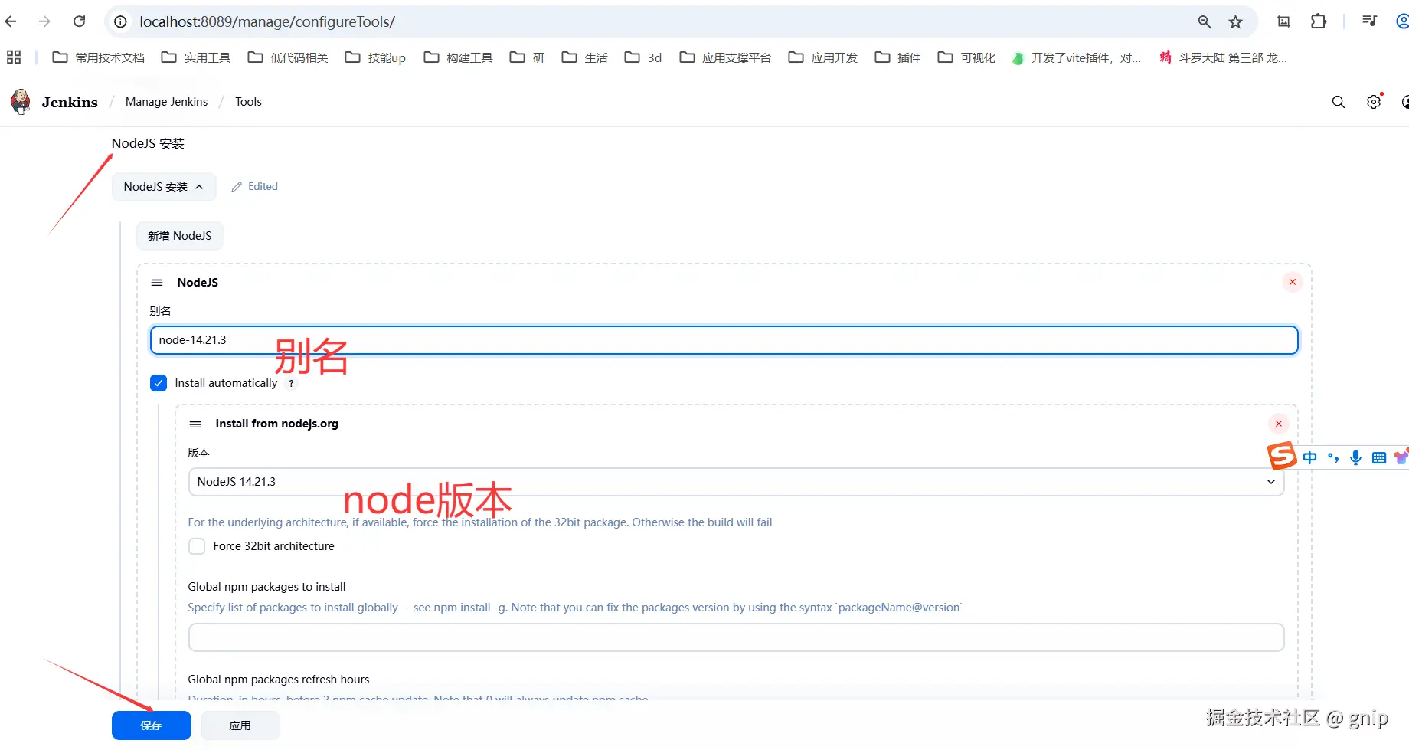This screenshot has height=750, width=1409.
Task: Activate Sogou voice input microphone
Action: [1356, 457]
